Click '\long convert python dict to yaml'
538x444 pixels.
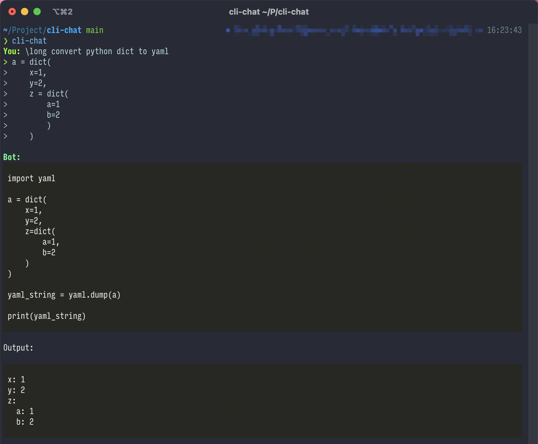point(97,51)
